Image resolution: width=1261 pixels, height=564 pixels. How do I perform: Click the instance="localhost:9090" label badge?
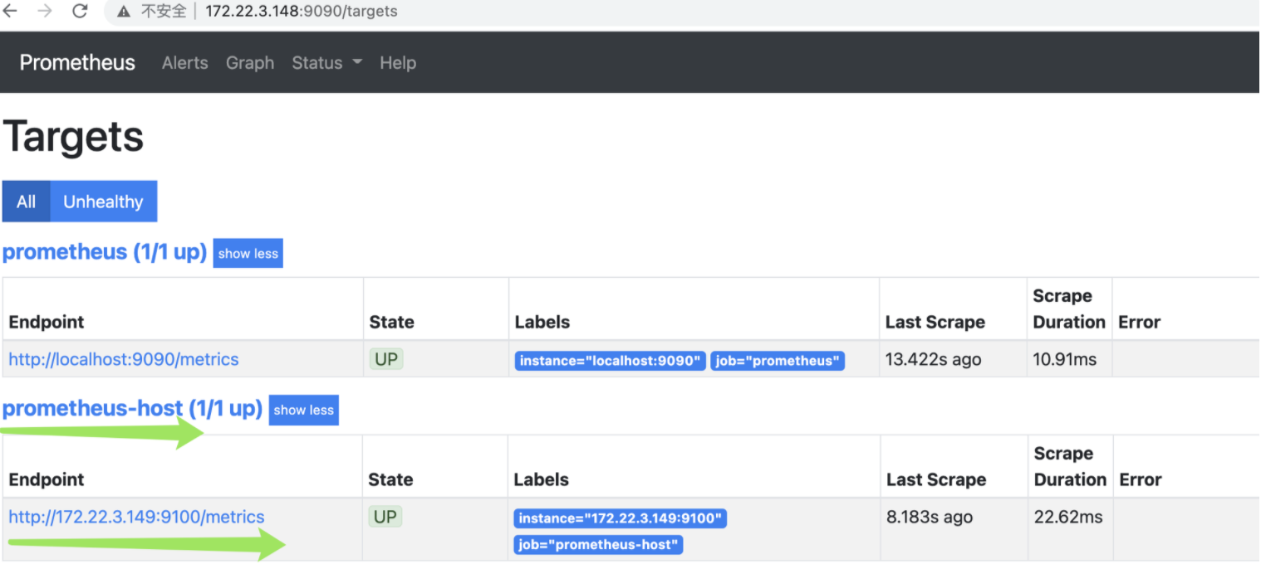point(611,361)
